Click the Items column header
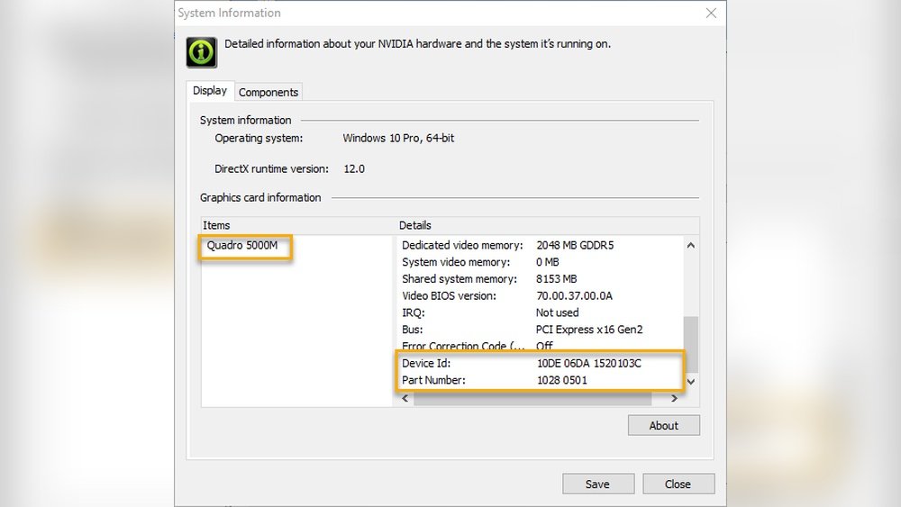 click(297, 226)
